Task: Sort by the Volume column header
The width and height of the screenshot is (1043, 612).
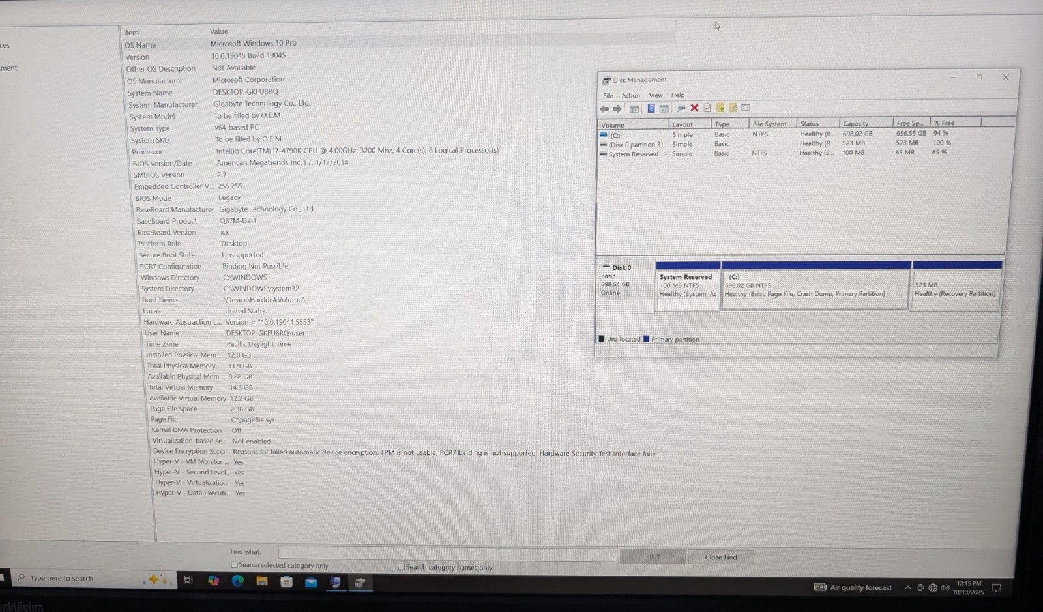Action: 634,124
